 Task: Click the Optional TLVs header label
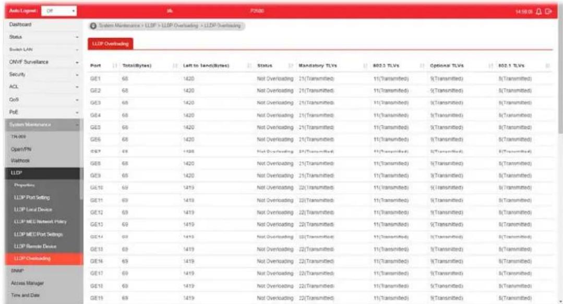[x=447, y=66]
